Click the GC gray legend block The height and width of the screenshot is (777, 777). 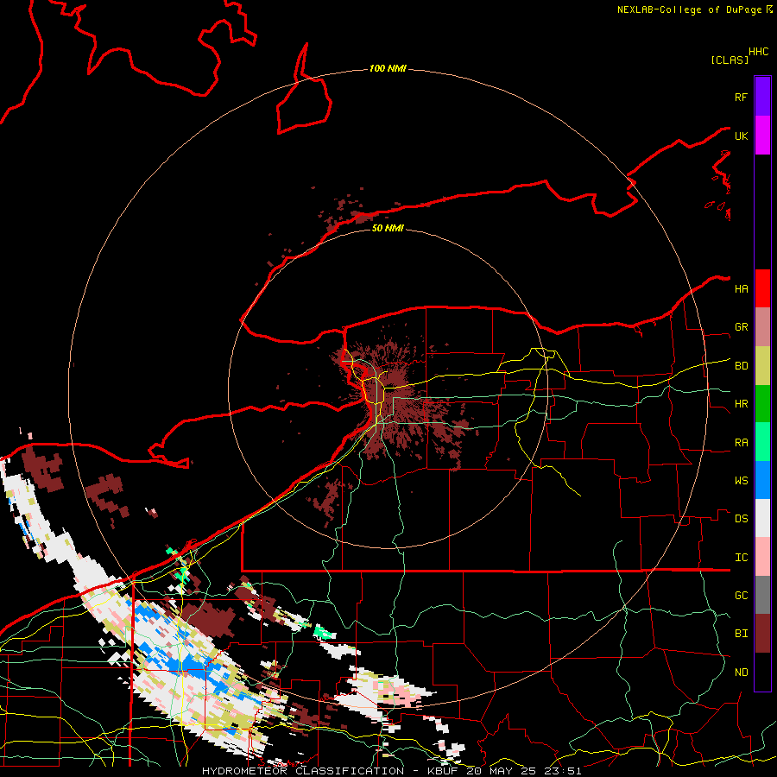click(x=762, y=595)
